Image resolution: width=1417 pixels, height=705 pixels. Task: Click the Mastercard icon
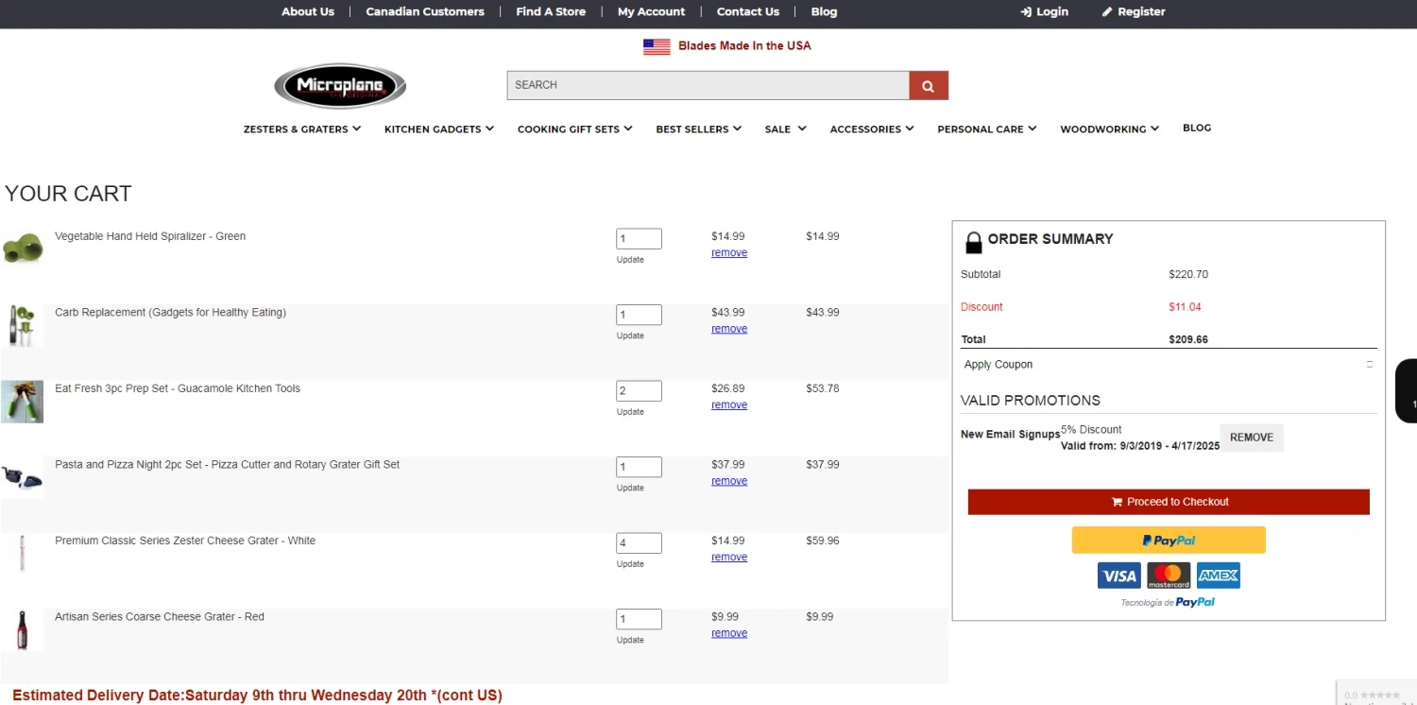click(1169, 576)
